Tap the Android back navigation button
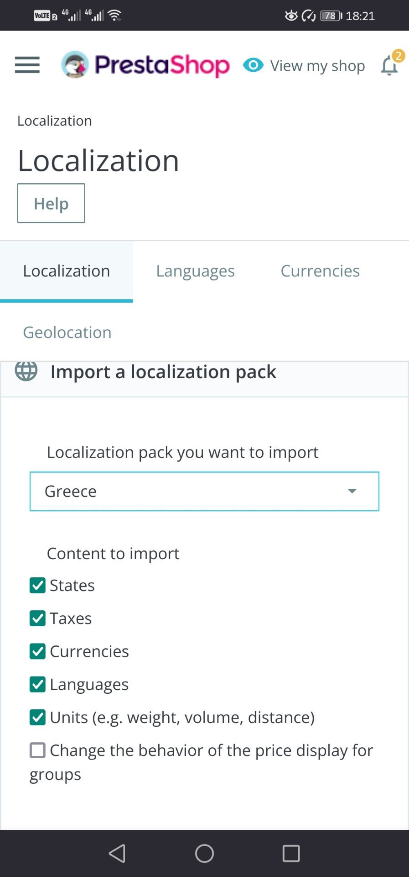409x877 pixels. [117, 853]
